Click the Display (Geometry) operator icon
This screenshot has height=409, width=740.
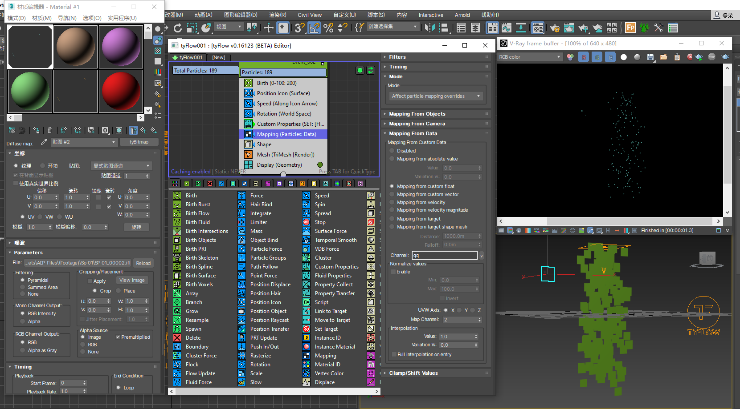pos(249,165)
